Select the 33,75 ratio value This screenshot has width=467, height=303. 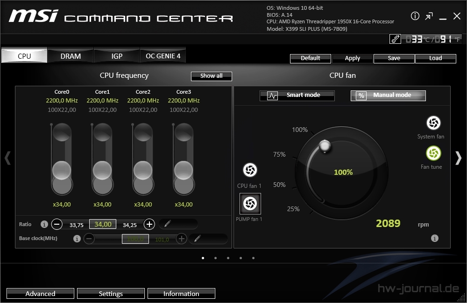point(77,225)
